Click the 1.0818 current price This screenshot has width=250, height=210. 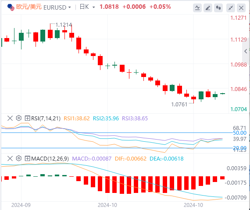pos(109,7)
